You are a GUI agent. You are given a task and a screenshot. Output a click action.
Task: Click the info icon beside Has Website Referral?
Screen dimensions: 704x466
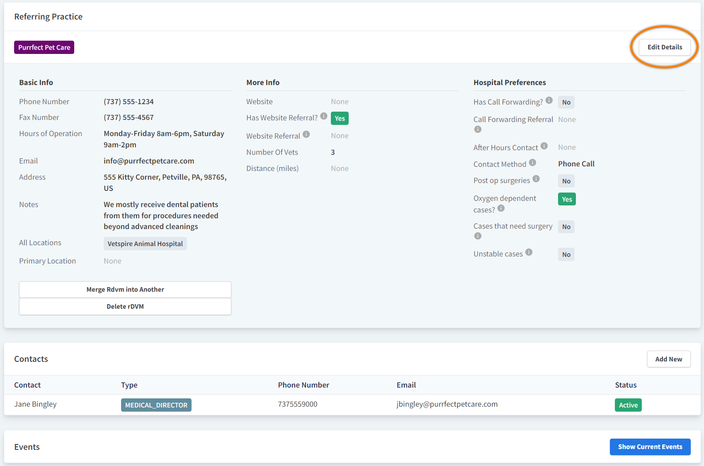pos(323,117)
